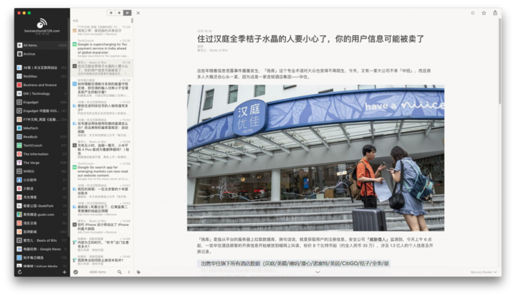
Task: Open the 'Google Go search app' article
Action: (x=101, y=171)
